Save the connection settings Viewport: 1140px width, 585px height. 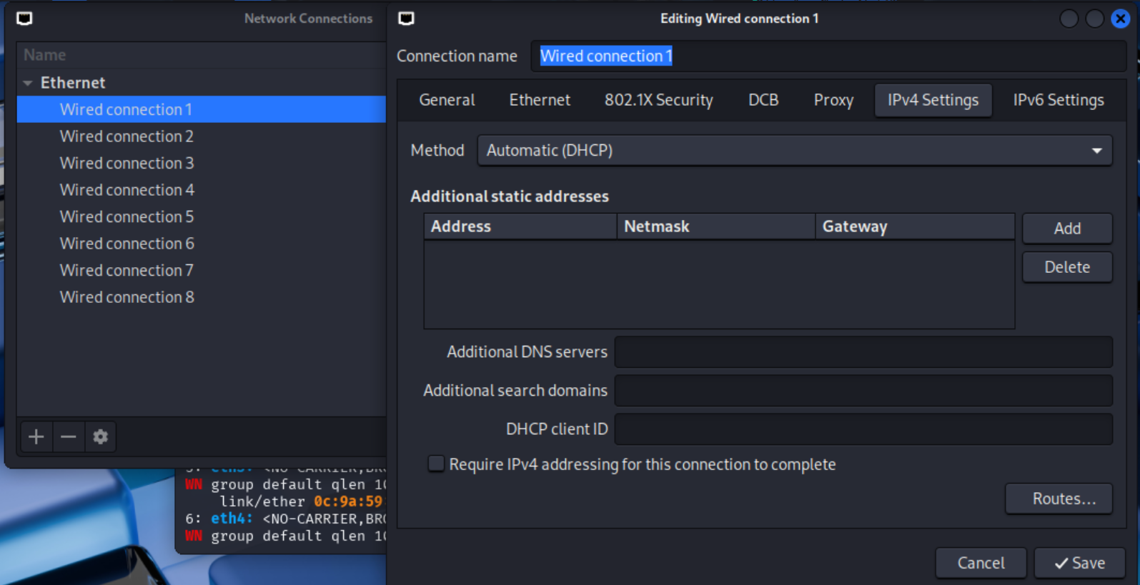1080,563
